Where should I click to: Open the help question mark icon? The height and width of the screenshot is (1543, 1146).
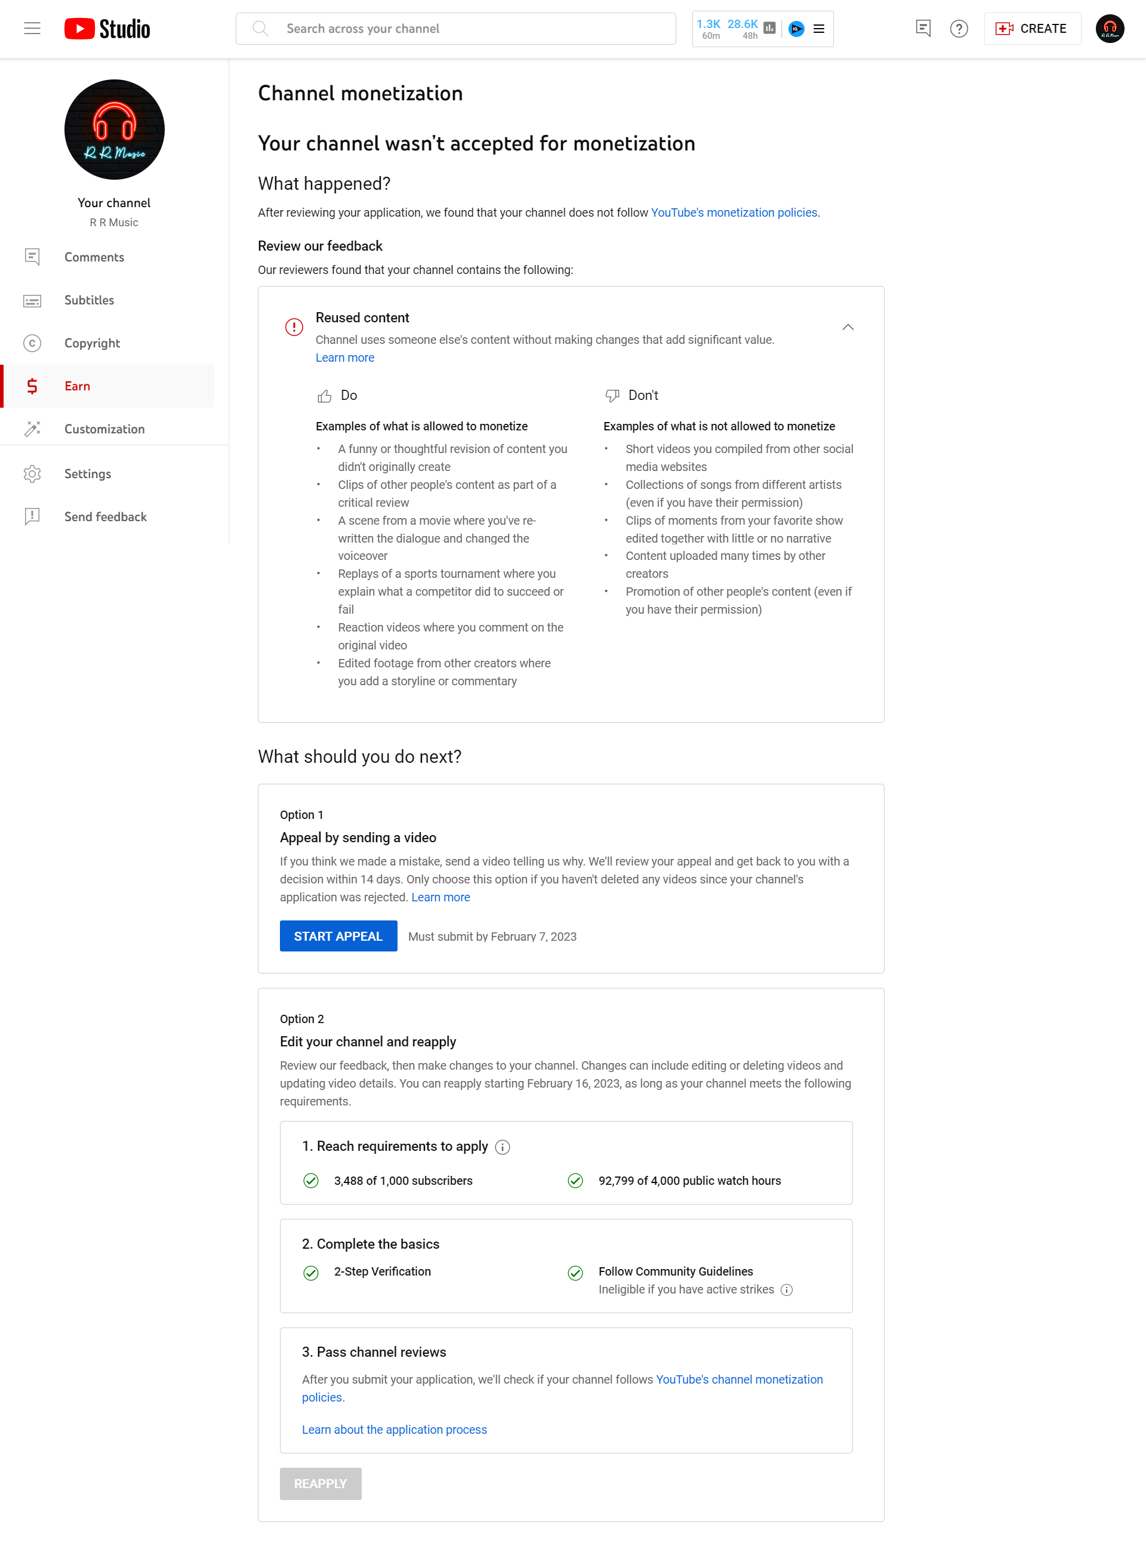point(959,29)
